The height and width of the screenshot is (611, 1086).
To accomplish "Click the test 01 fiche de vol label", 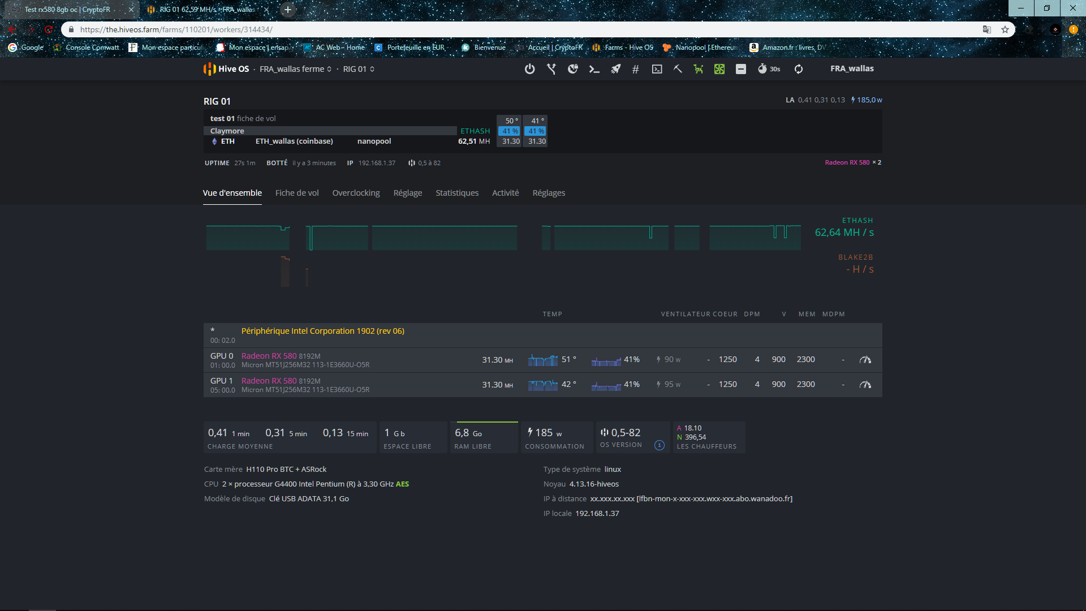I will click(243, 118).
